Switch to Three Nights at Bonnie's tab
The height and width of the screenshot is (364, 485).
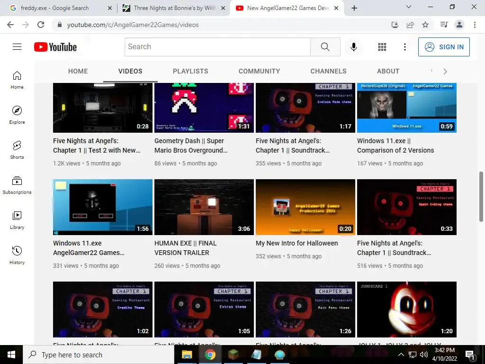pyautogui.click(x=174, y=8)
